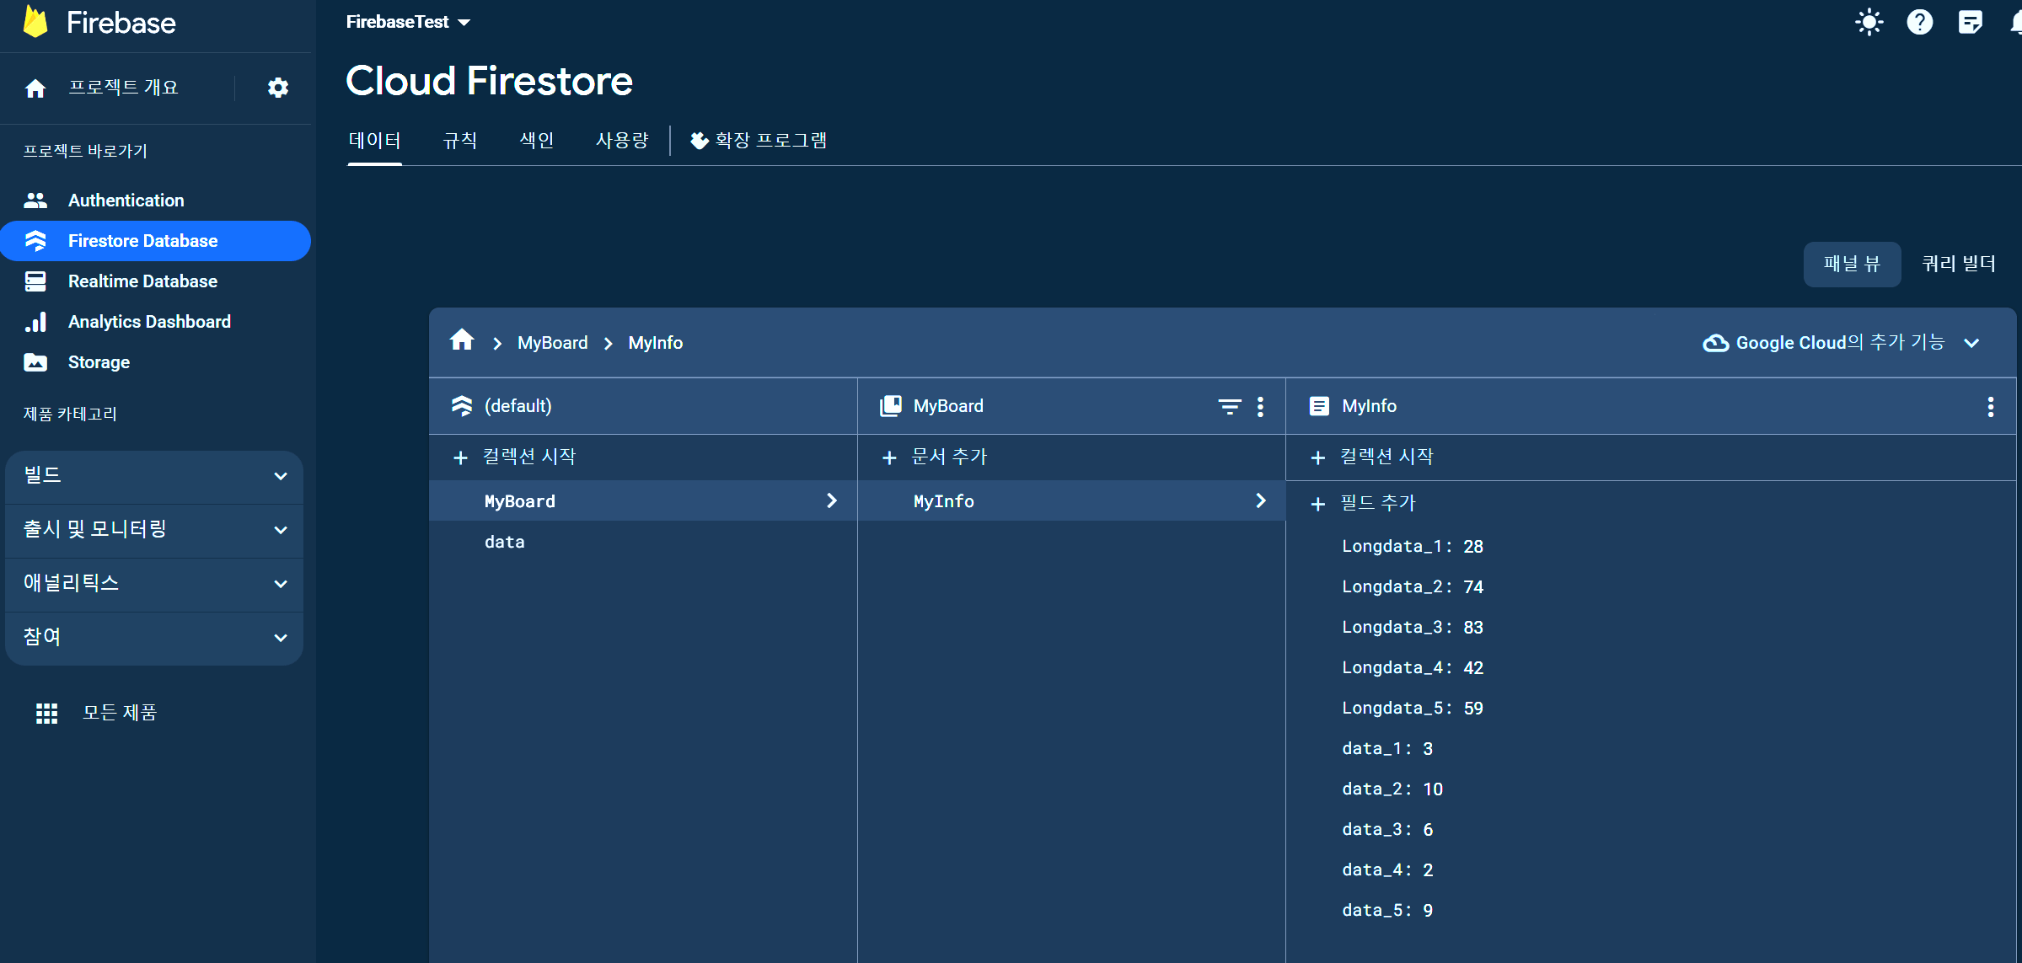The image size is (2022, 963).
Task: Click the project settings gear icon
Action: (x=277, y=88)
